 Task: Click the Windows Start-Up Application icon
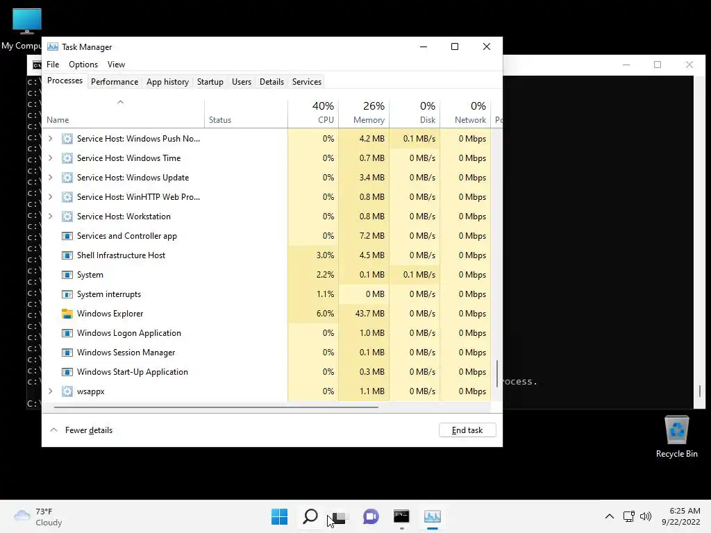67,372
